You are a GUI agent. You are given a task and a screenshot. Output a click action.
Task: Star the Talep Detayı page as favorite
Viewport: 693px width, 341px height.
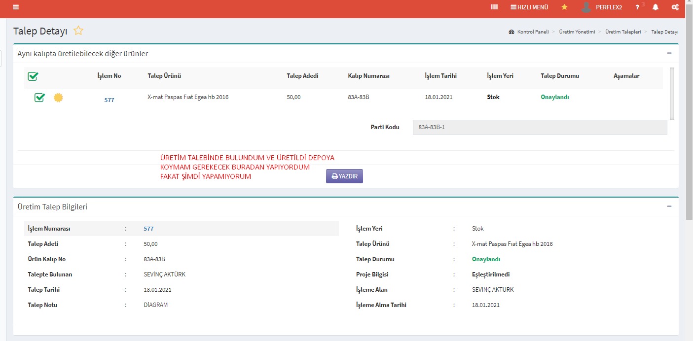point(78,31)
